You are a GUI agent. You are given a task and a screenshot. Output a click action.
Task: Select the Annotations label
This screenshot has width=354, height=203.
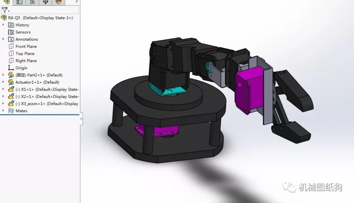[x=27, y=39]
